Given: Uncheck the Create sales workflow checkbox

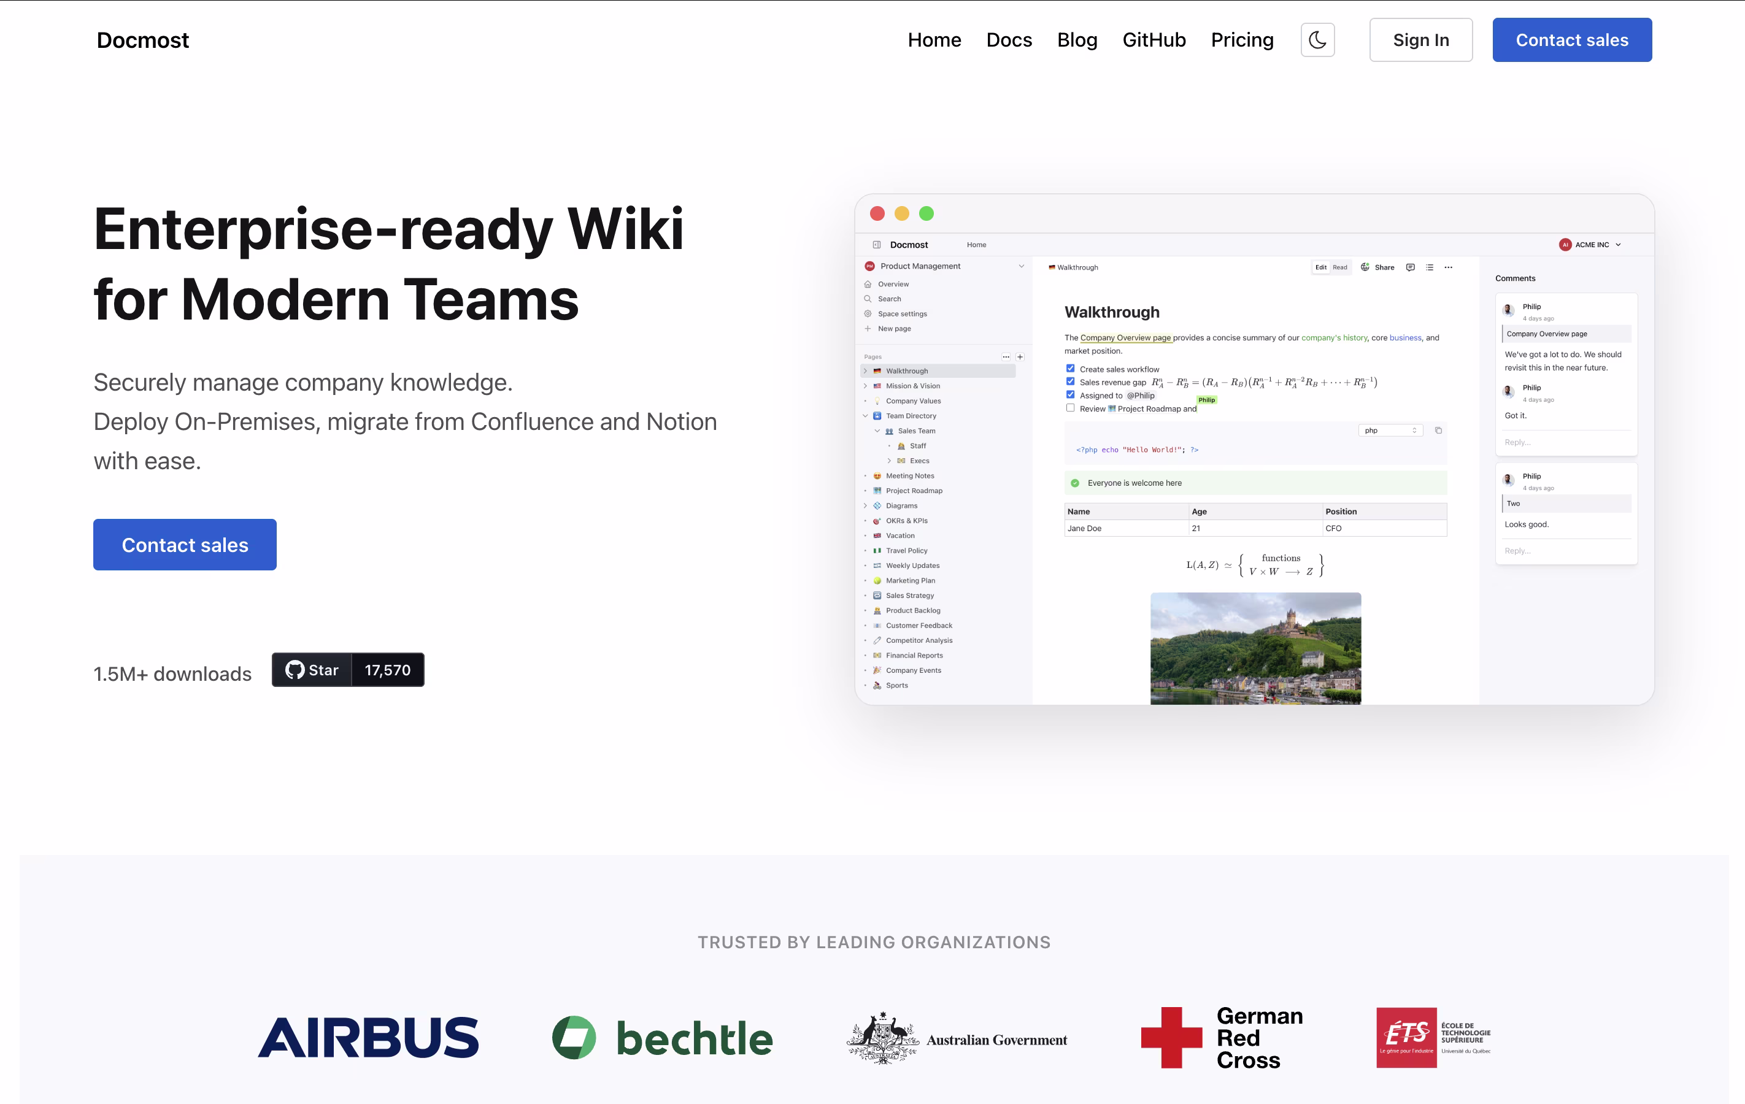Looking at the screenshot, I should (1070, 369).
